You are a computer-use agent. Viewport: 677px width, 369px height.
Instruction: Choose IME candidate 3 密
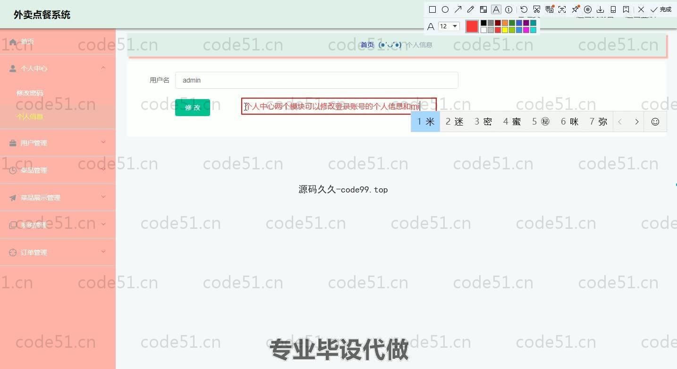[x=483, y=122]
